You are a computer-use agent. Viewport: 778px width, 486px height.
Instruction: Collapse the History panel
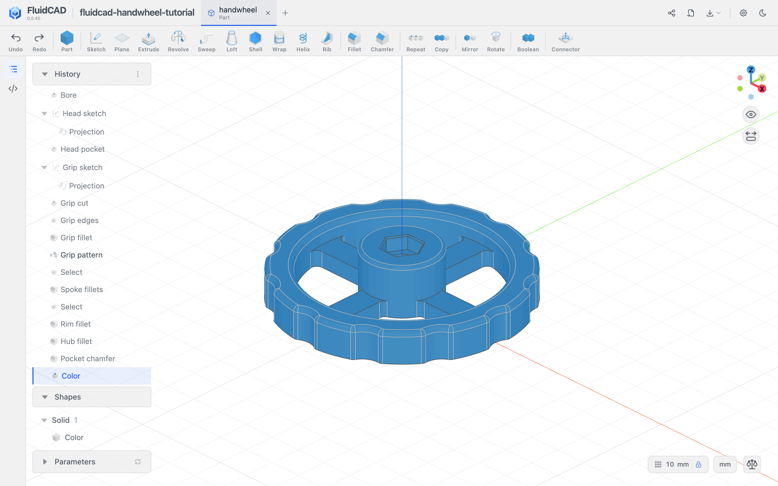45,74
